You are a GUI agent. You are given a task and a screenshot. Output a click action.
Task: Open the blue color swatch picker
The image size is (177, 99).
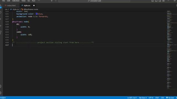pyautogui.click(x=37, y=14)
